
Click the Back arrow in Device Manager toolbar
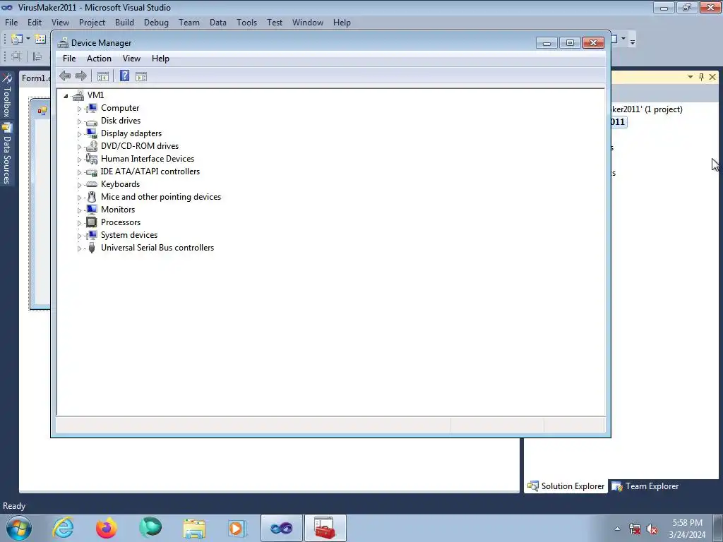[x=65, y=76]
